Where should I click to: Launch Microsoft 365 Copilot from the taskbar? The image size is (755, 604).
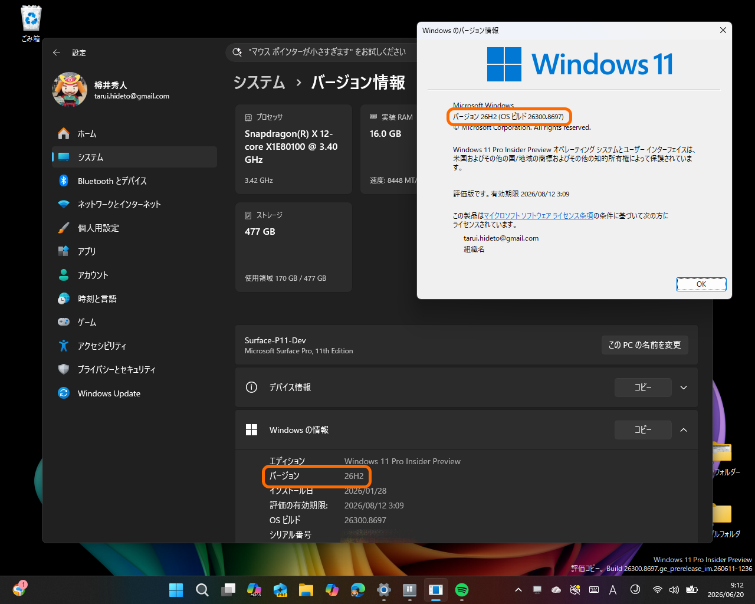254,590
